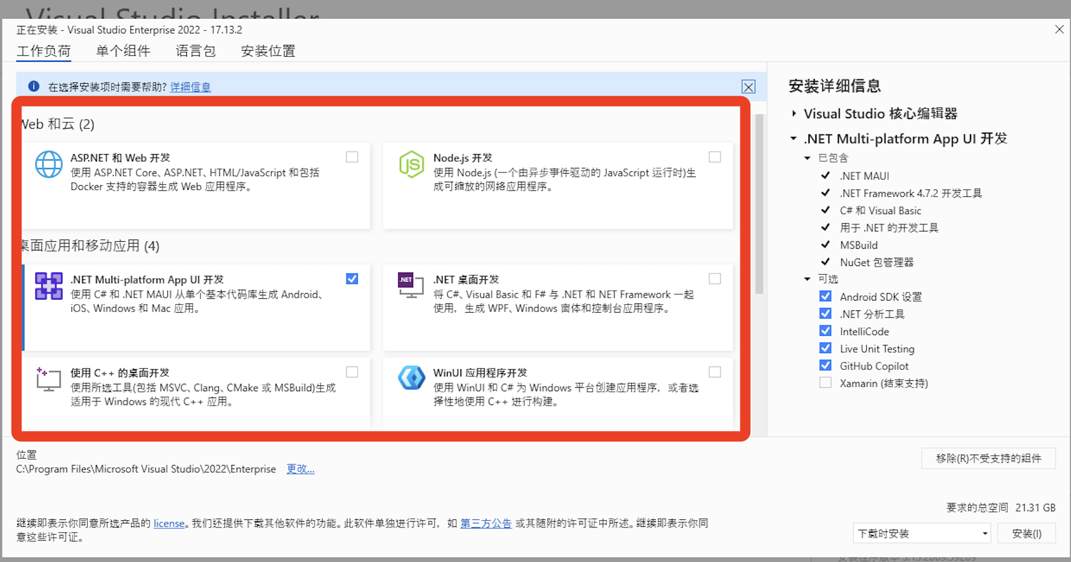Open the 下载时安装 dropdown

tap(984, 534)
